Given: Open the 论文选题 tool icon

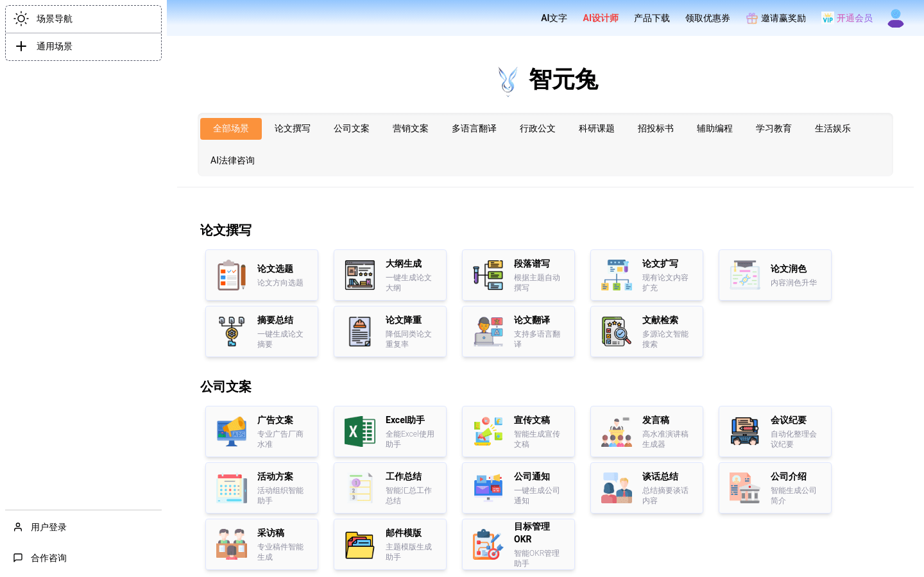Looking at the screenshot, I should [x=231, y=274].
